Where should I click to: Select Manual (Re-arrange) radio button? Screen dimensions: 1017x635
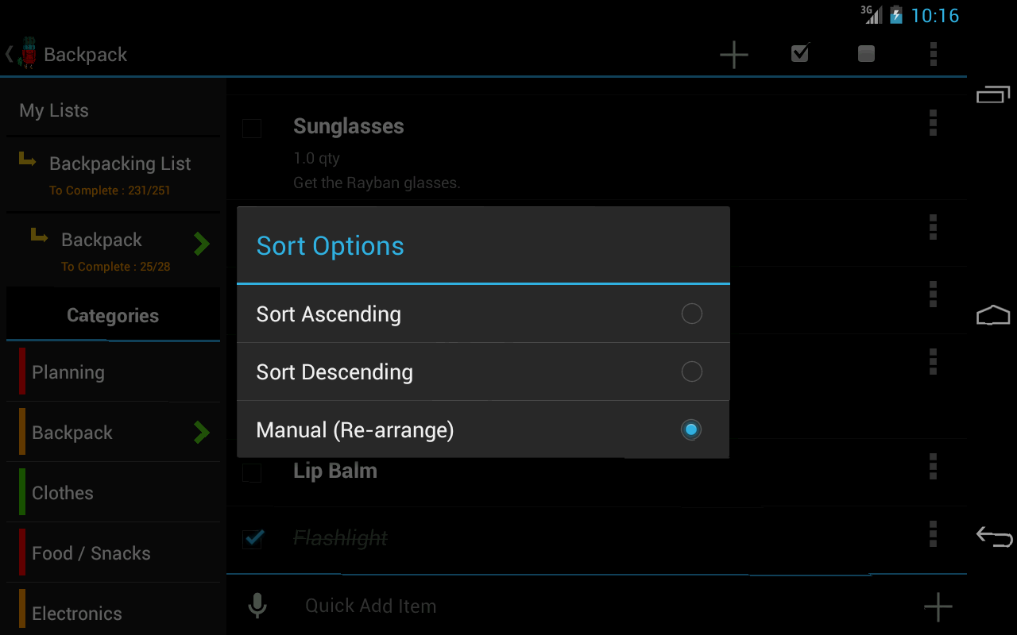(x=691, y=429)
